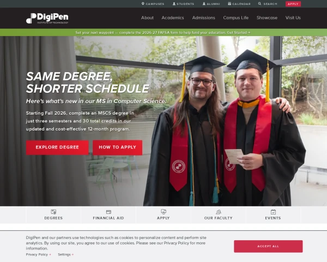Open the Academics navigation menu
This screenshot has height=262, width=327.
pyautogui.click(x=173, y=18)
